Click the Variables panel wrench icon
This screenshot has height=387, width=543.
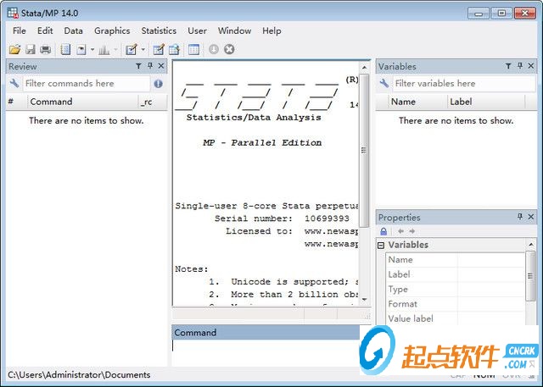click(384, 83)
